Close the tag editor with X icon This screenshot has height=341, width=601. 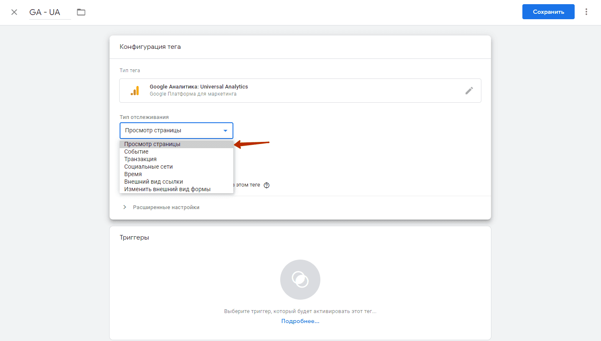14,12
